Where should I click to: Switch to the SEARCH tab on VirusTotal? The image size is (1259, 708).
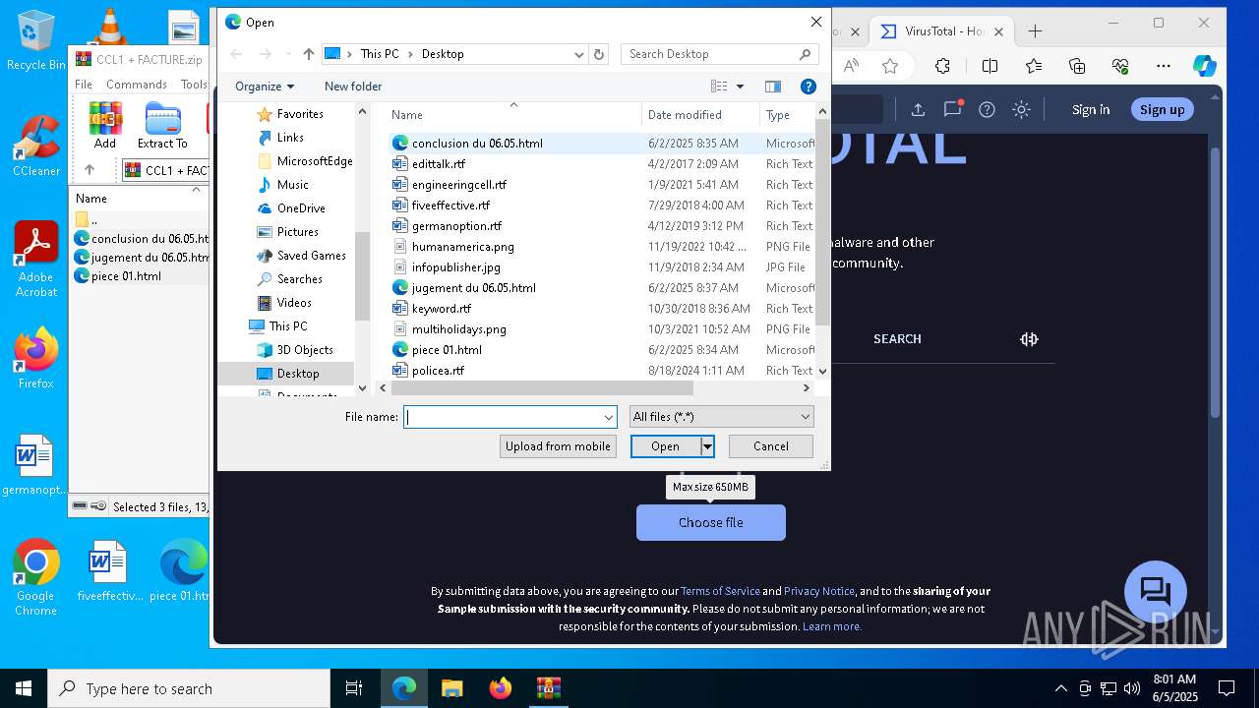pyautogui.click(x=897, y=339)
